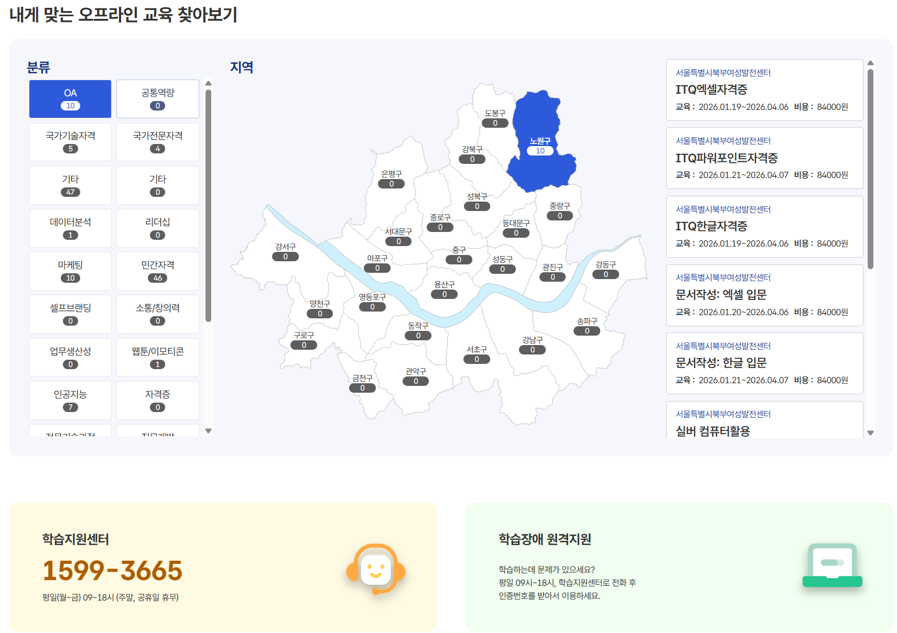Pick the 리더십 category

(x=158, y=228)
